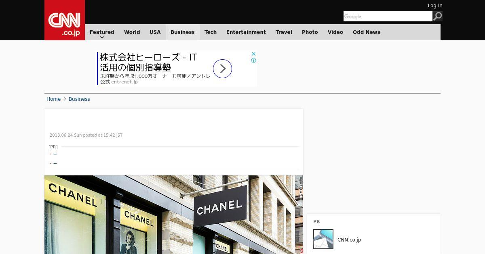The height and width of the screenshot is (254, 485).
Task: Click the first PR link dash
Action: click(55, 154)
